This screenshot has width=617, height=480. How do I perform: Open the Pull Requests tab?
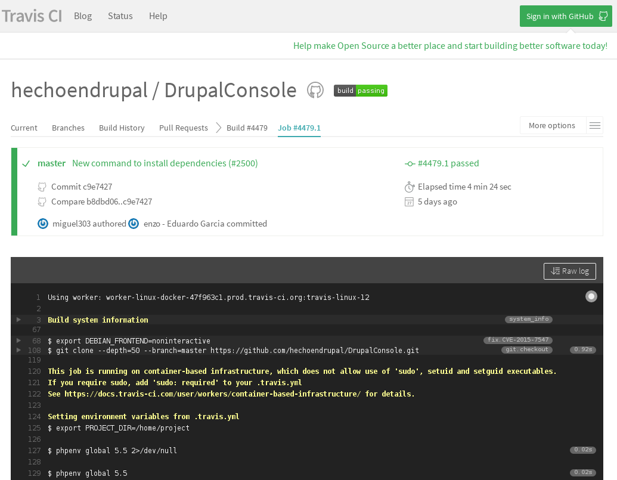[184, 128]
